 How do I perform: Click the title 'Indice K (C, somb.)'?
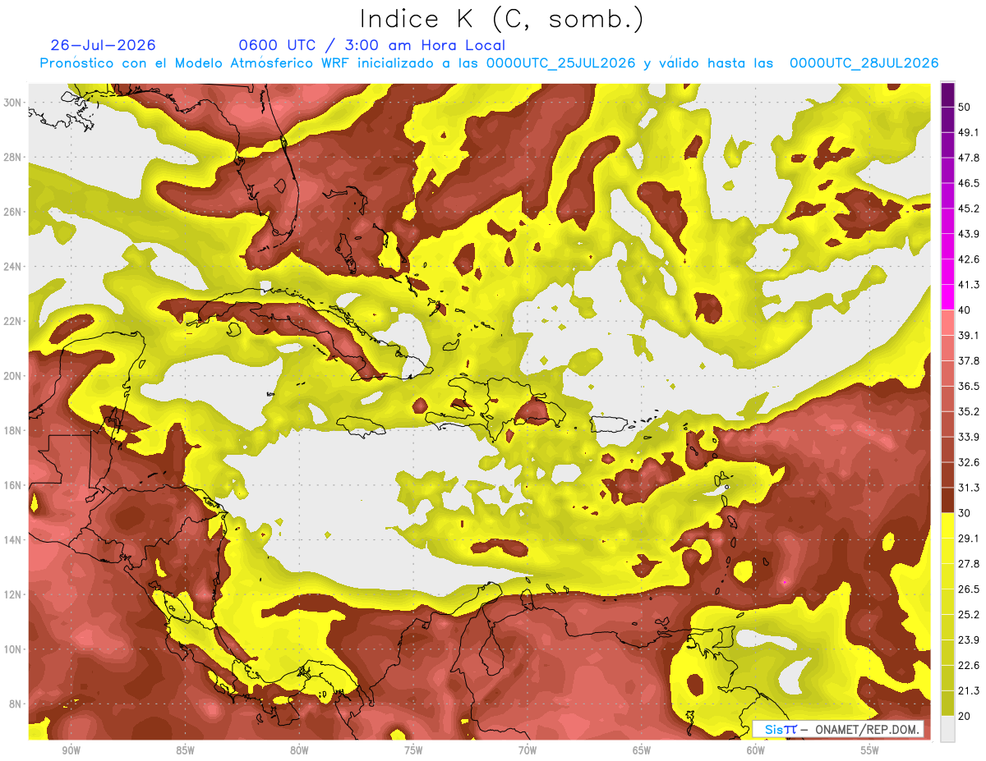(501, 19)
